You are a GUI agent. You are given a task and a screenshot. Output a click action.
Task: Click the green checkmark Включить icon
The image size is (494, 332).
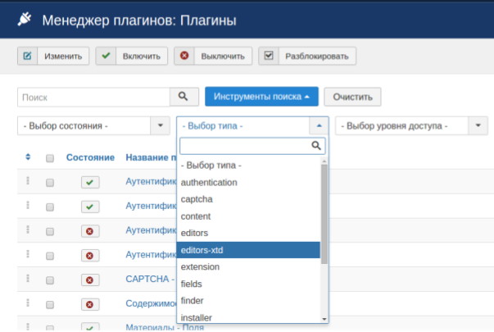pyautogui.click(x=106, y=56)
